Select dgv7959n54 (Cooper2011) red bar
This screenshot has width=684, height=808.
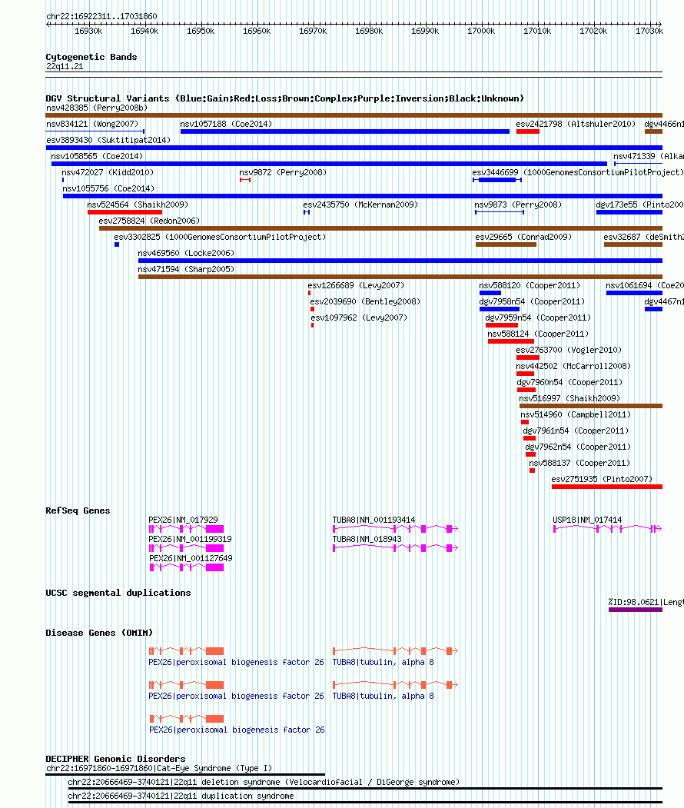(502, 325)
